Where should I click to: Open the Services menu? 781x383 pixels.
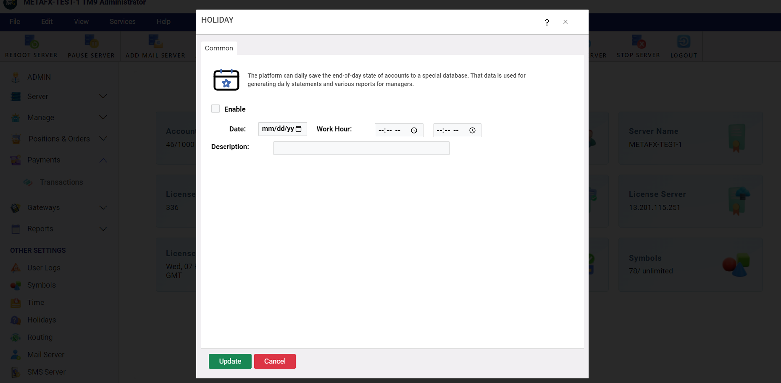[122, 22]
